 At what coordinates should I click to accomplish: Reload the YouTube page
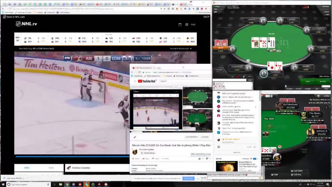point(139,72)
